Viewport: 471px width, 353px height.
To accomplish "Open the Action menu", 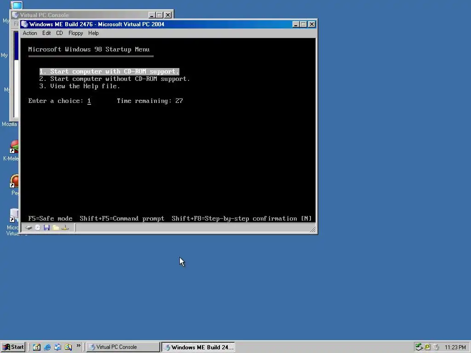I will 30,33.
